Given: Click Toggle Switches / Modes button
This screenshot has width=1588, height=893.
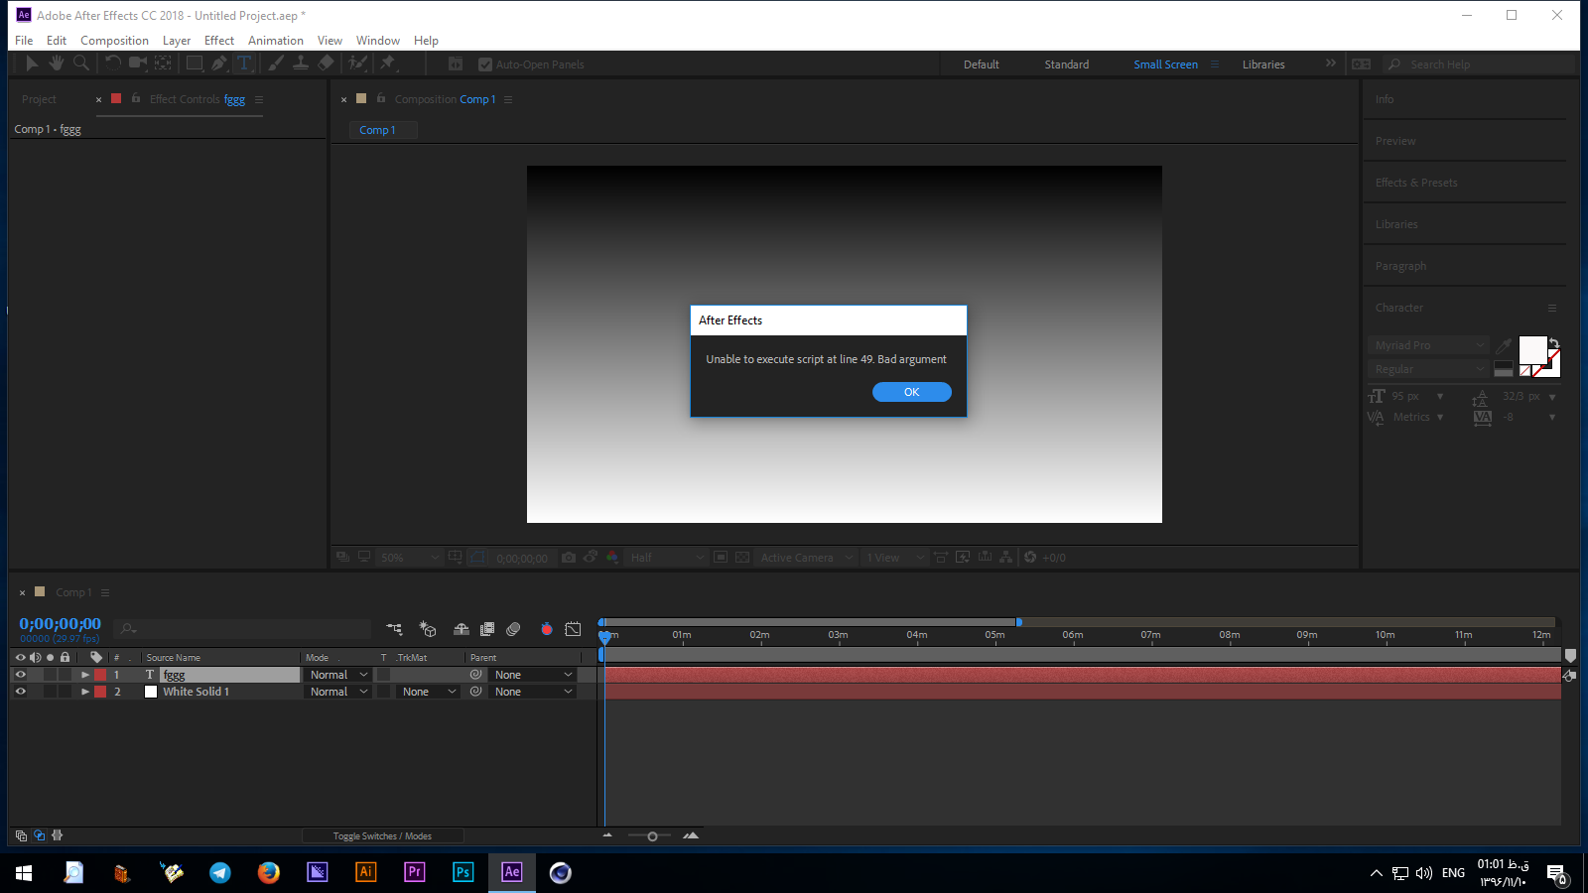Looking at the screenshot, I should (x=382, y=835).
